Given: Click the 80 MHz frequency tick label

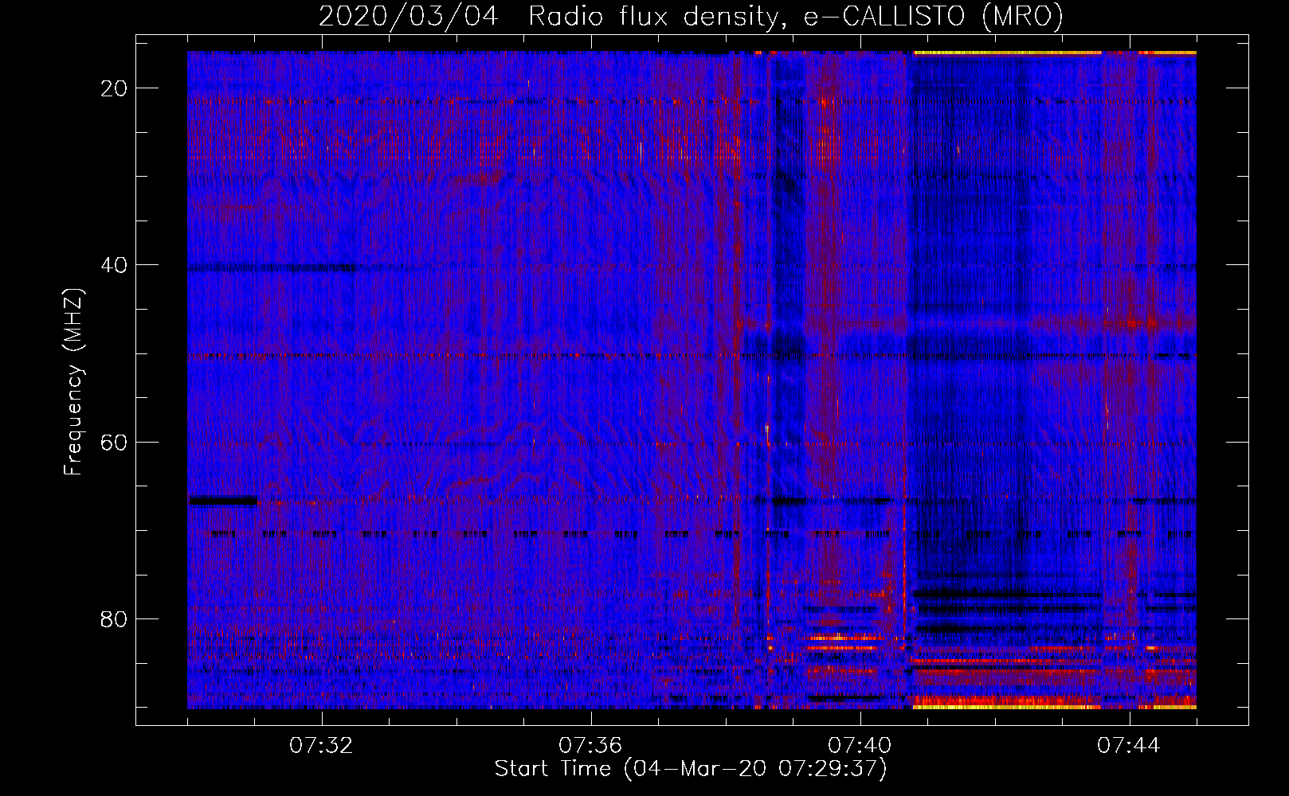Looking at the screenshot, I should tap(114, 618).
